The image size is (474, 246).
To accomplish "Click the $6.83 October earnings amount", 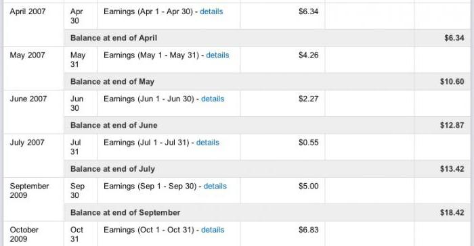I will click(x=308, y=230).
